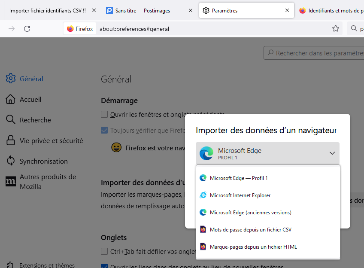This screenshot has width=364, height=268.
Task: Select Microsoft Internet Explorer option
Action: (x=268, y=195)
